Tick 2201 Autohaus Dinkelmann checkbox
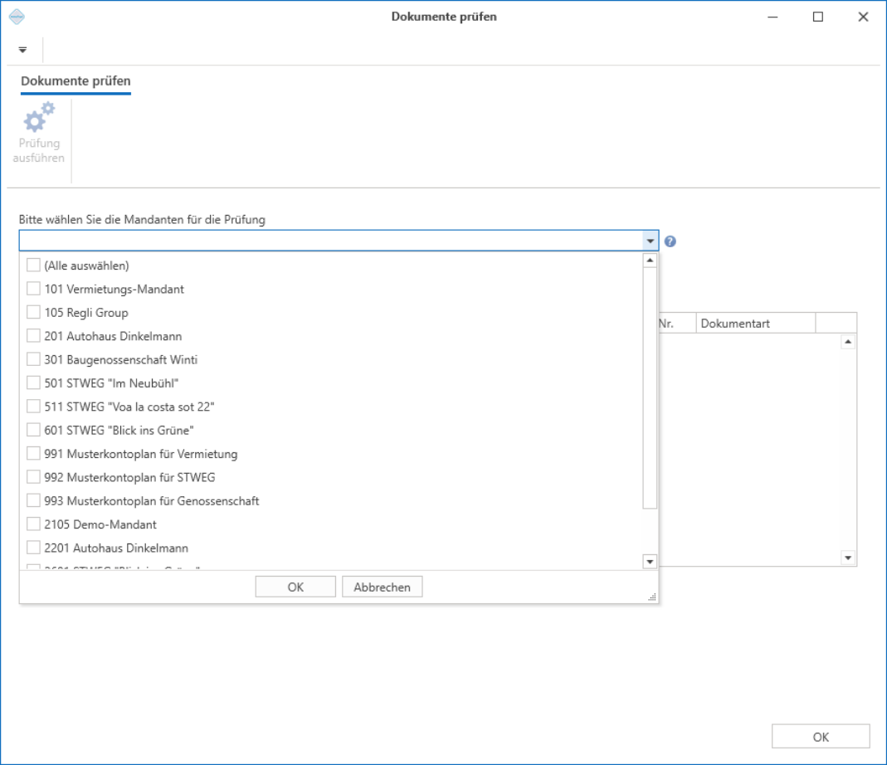The height and width of the screenshot is (765, 887). click(33, 548)
